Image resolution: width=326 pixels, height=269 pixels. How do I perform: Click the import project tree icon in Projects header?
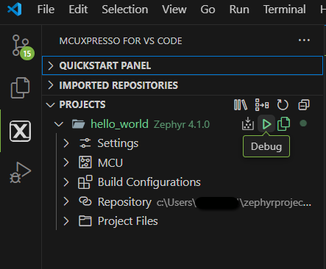262,105
